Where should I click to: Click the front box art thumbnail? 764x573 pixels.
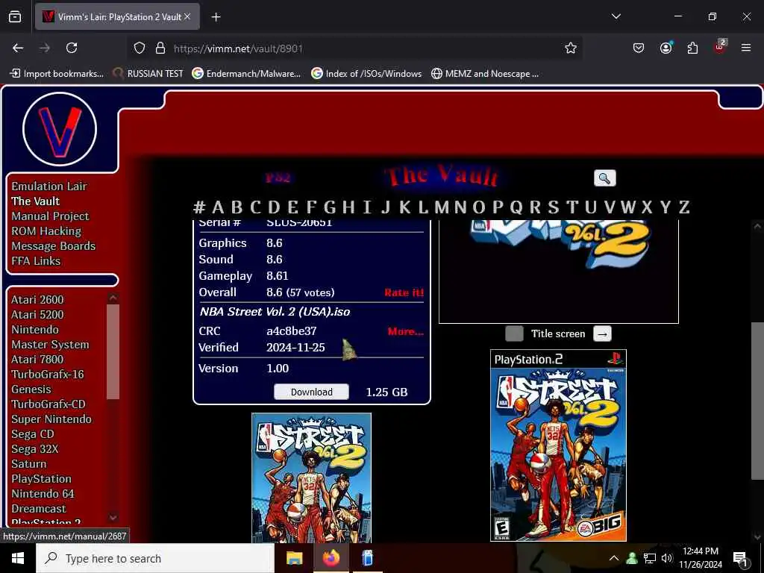[311, 477]
